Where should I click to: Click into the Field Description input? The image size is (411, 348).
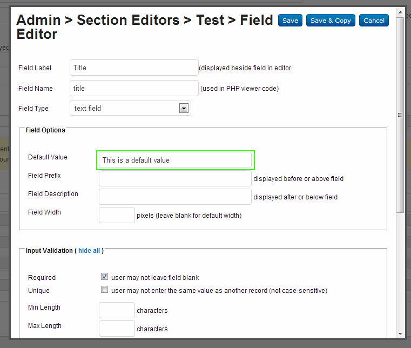click(175, 197)
